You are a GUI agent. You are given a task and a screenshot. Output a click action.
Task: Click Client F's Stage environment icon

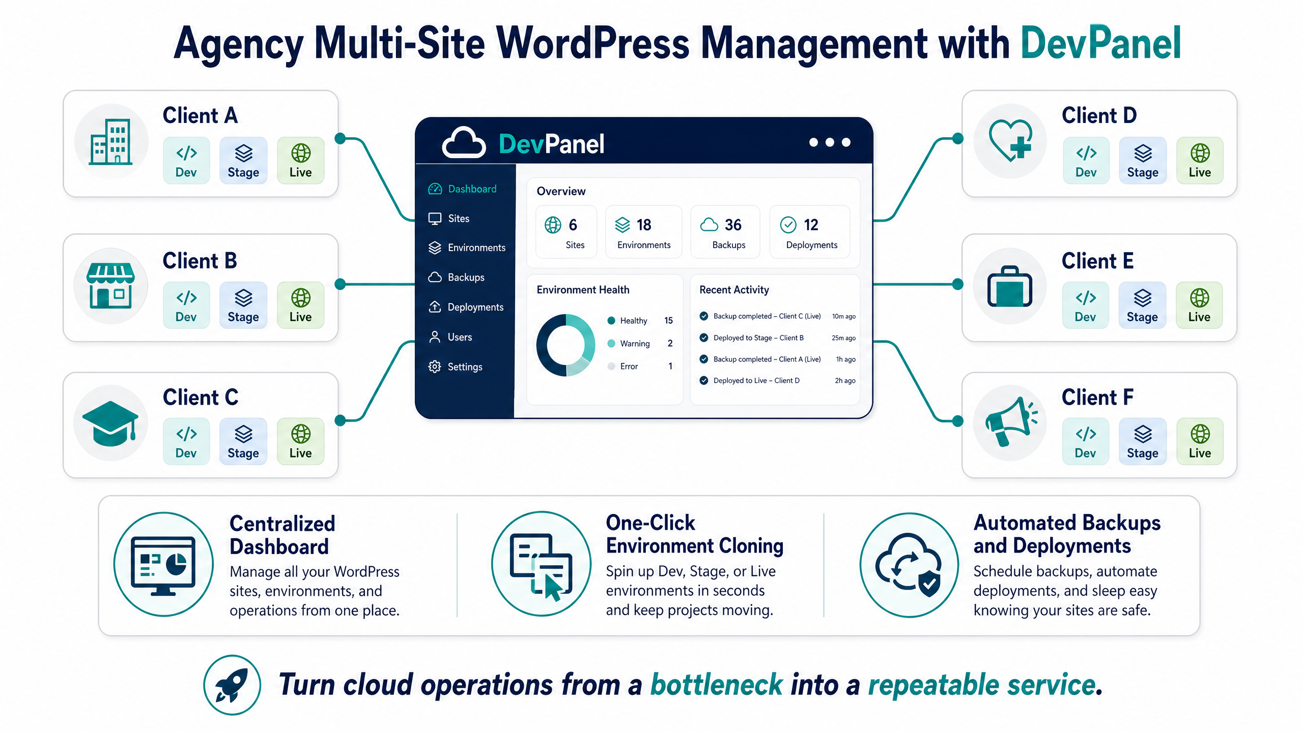[x=1143, y=441]
